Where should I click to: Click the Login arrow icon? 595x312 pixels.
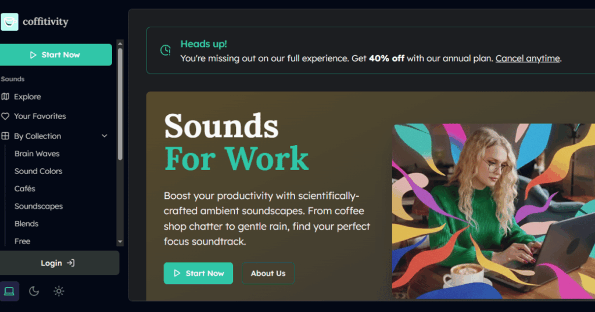click(70, 263)
